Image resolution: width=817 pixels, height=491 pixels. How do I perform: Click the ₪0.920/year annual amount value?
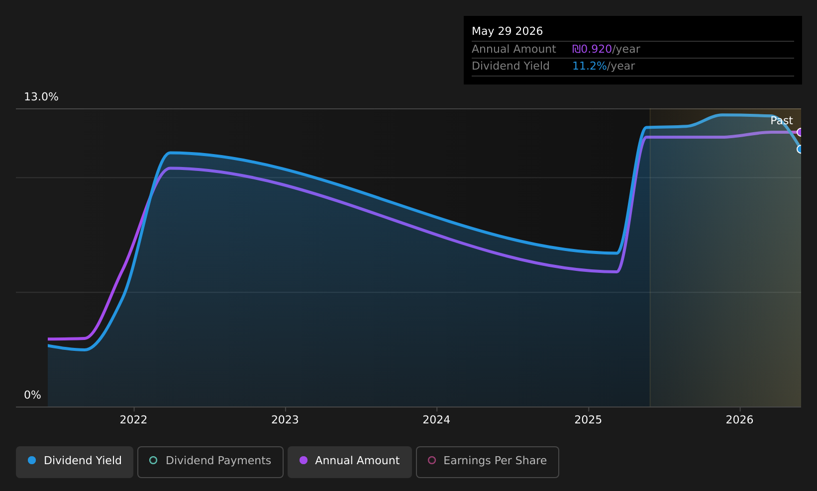click(606, 49)
